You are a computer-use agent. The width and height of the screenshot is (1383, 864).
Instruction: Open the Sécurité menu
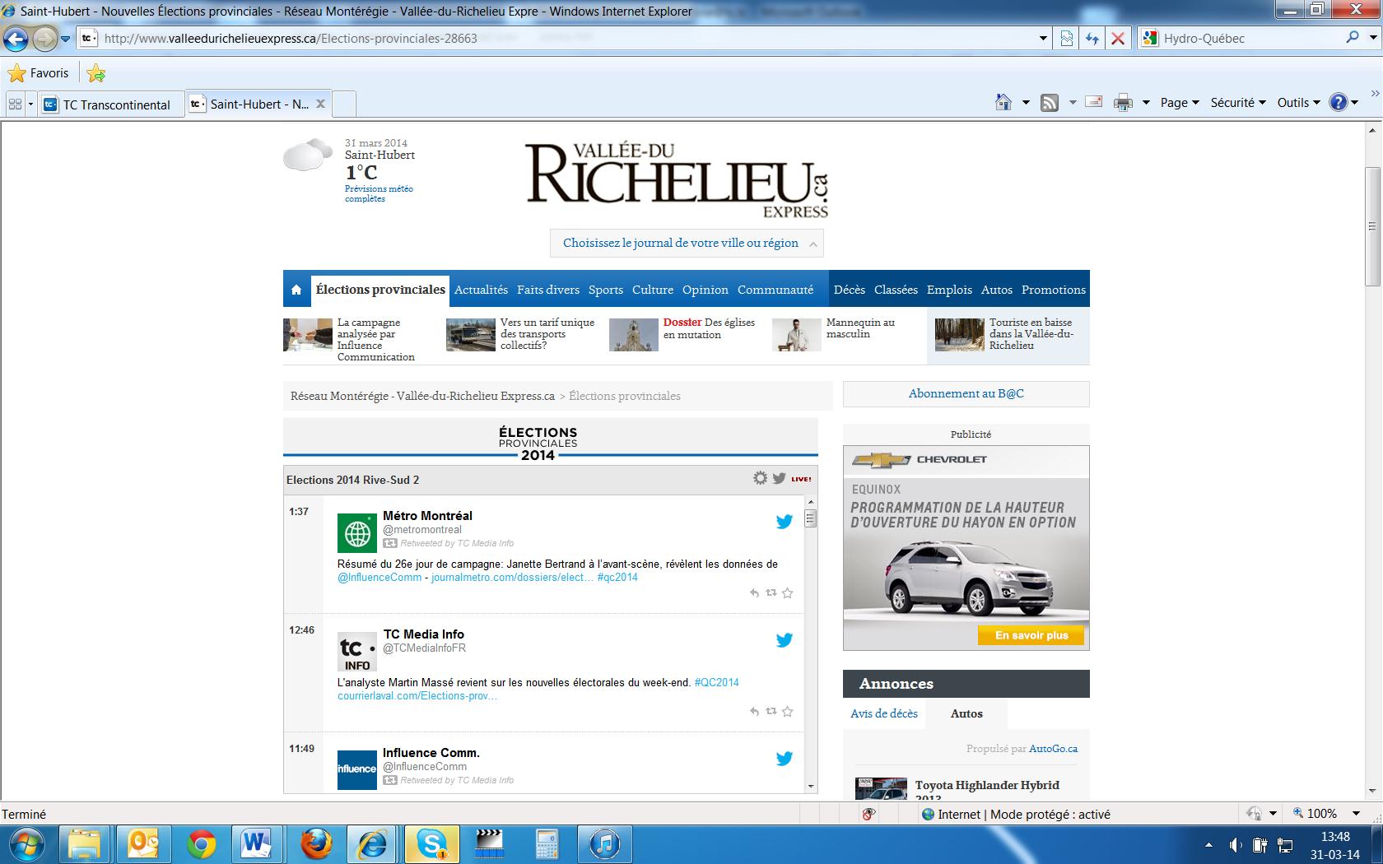[1238, 103]
